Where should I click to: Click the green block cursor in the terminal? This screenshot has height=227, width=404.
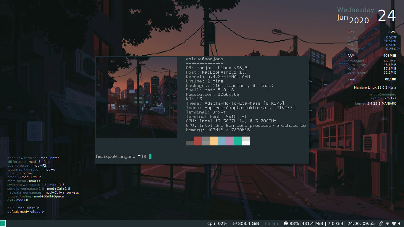(150, 156)
